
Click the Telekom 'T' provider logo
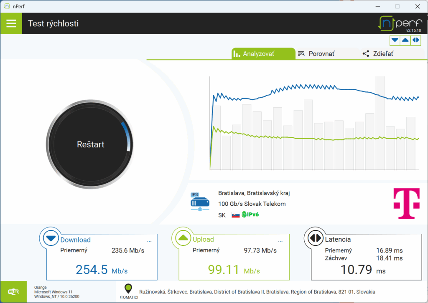[x=406, y=203]
